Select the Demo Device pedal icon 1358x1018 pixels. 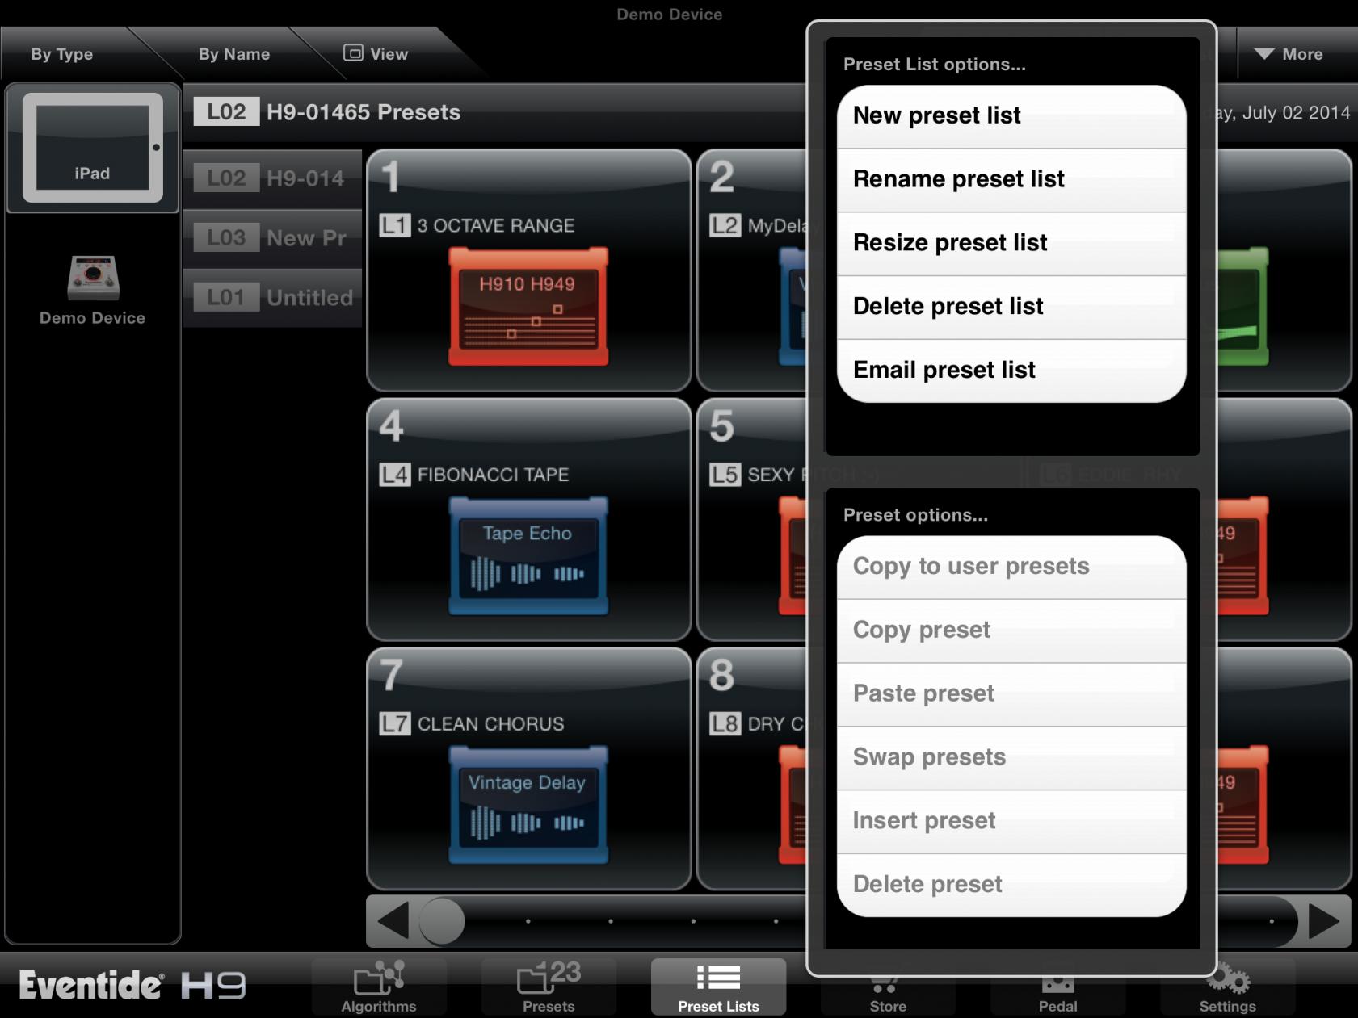(x=93, y=277)
